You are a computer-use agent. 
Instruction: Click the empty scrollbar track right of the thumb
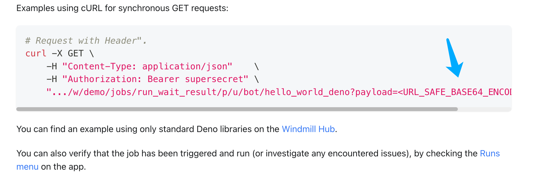coord(484,109)
